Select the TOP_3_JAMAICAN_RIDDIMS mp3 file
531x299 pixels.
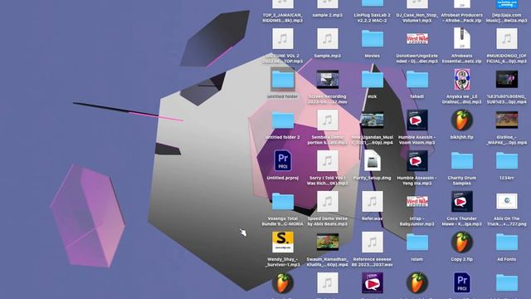[282, 4]
